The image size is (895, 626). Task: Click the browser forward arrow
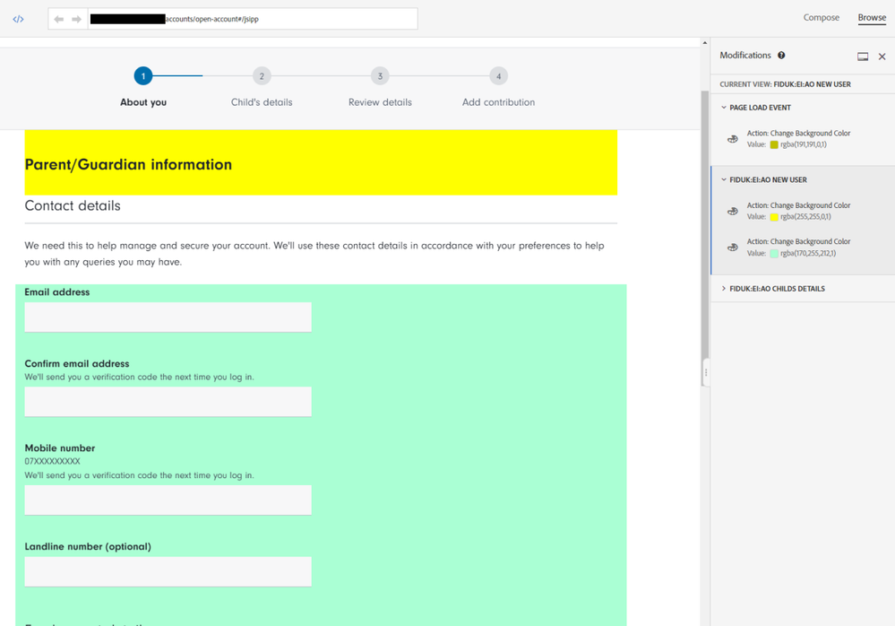(x=77, y=19)
